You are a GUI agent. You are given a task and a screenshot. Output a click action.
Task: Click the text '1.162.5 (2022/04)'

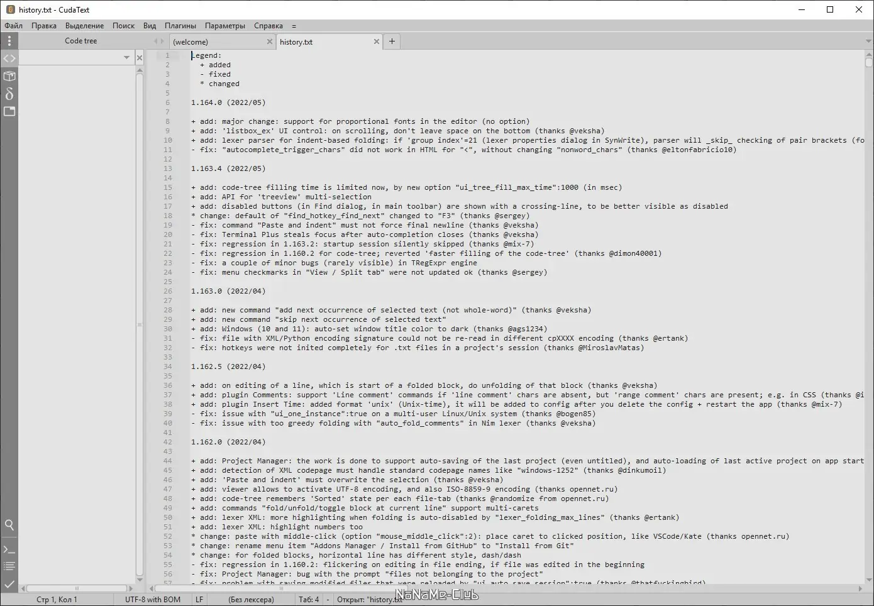coord(228,366)
